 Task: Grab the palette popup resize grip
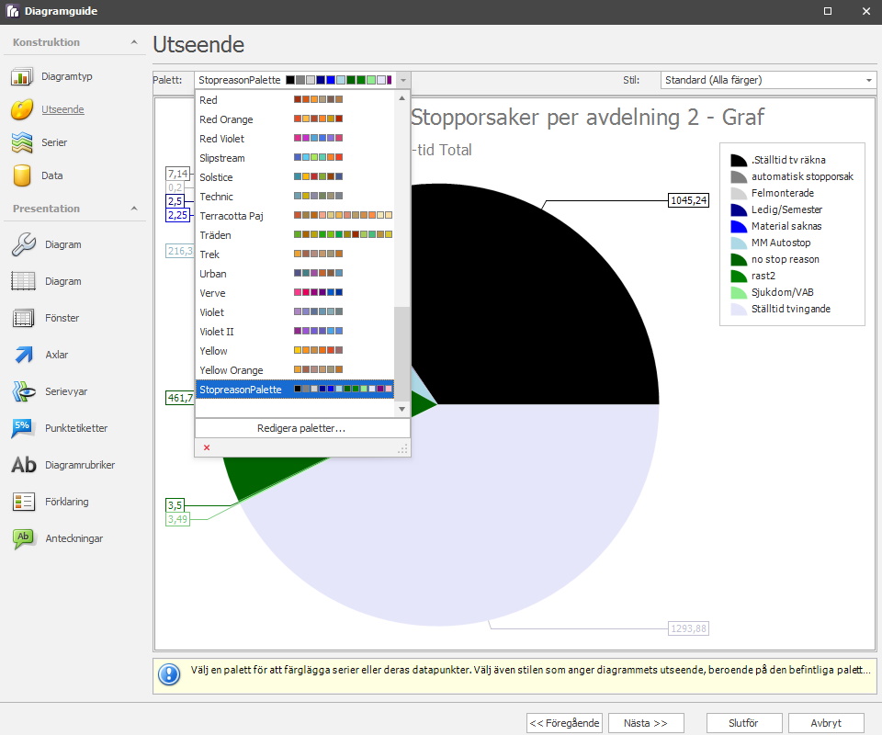click(x=402, y=448)
